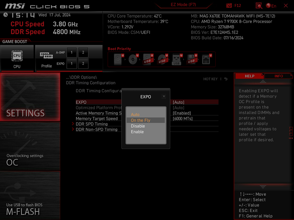
Task: Expand the DDR SPD Timing section
Action: (92, 124)
